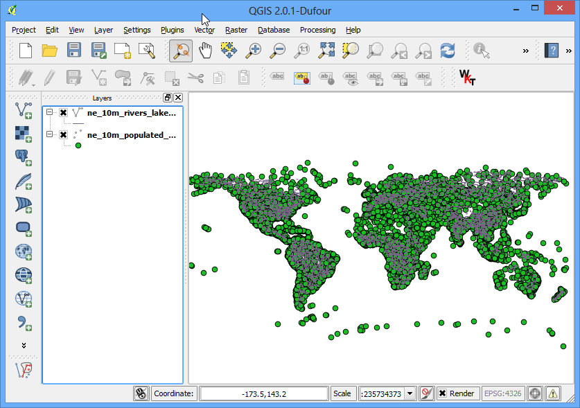Image resolution: width=580 pixels, height=408 pixels.
Task: Refresh the map canvas
Action: 448,51
